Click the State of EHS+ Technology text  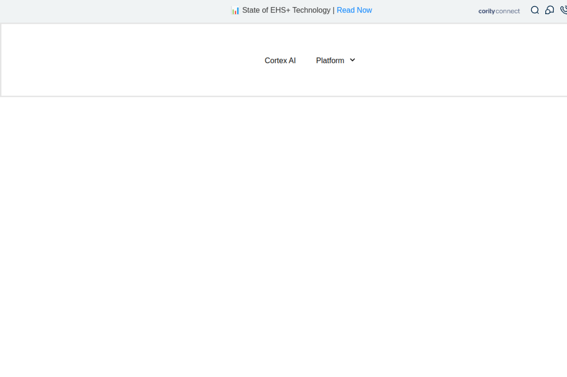coord(286,10)
